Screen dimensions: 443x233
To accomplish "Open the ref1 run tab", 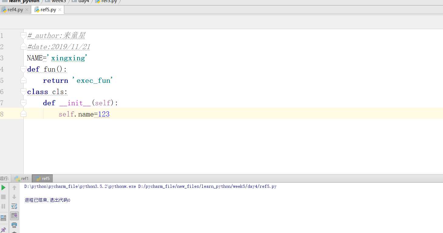I will coord(22,178).
